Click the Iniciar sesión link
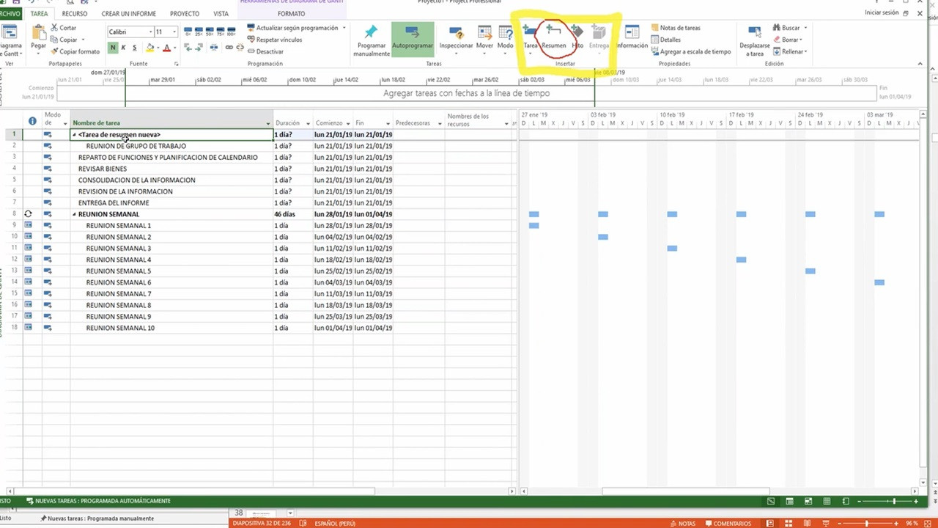The height and width of the screenshot is (528, 938). tap(881, 13)
